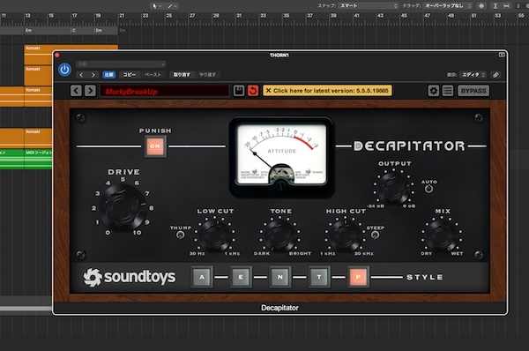
Task: Toggle the PUNISH ON button
Action: pyautogui.click(x=155, y=146)
